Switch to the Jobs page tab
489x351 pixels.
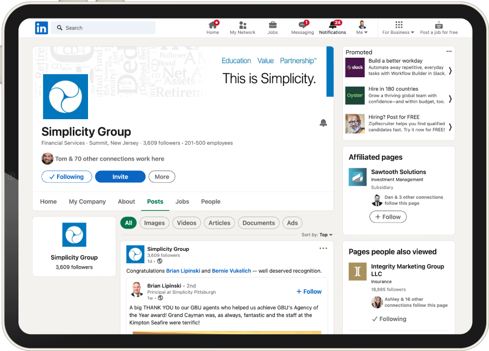pyautogui.click(x=182, y=202)
